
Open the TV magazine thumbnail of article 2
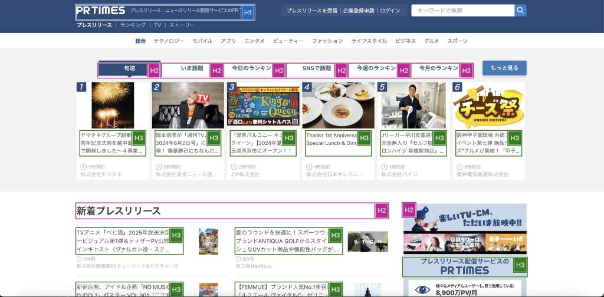(x=188, y=105)
